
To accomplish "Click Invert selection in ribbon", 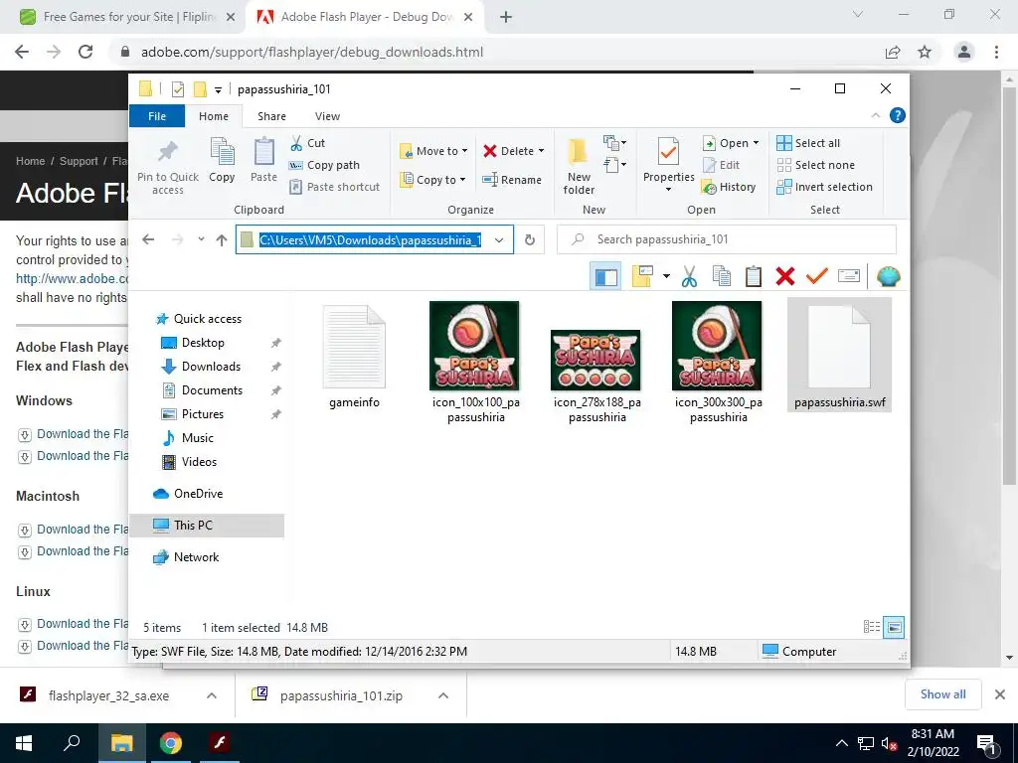I will [824, 187].
